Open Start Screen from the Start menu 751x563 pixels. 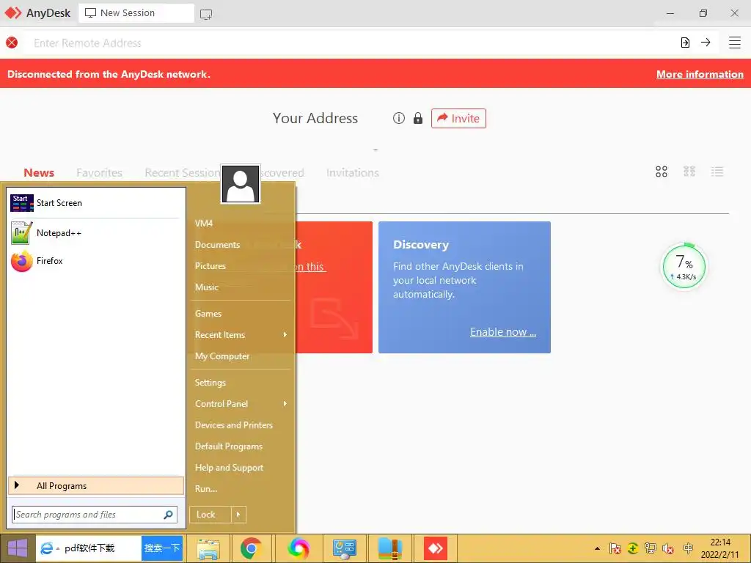coord(95,203)
